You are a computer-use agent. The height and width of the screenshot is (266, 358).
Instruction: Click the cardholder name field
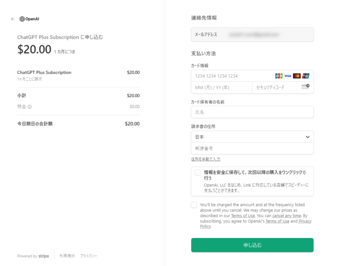click(x=252, y=112)
